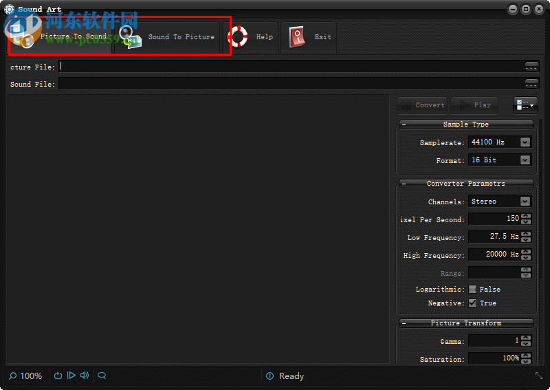Image resolution: width=550 pixels, height=390 pixels.
Task: Increase High Frequency value
Action: (x=526, y=252)
